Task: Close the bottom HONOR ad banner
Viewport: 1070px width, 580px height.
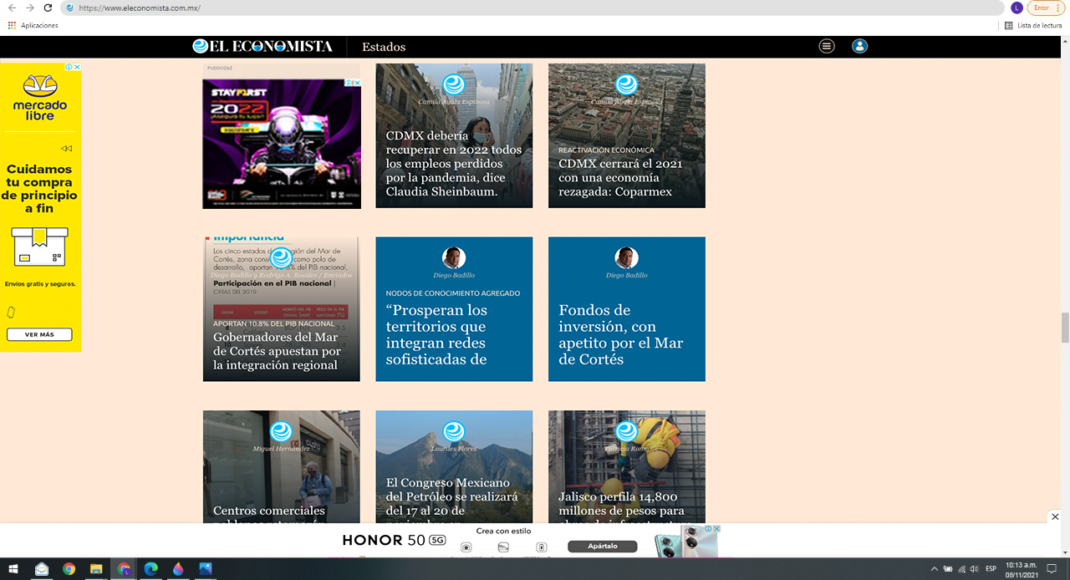Action: [1055, 516]
